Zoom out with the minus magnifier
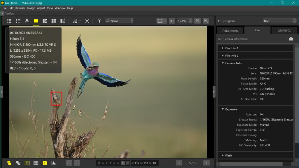Screen dimensions: 299x168 pos(197,21)
